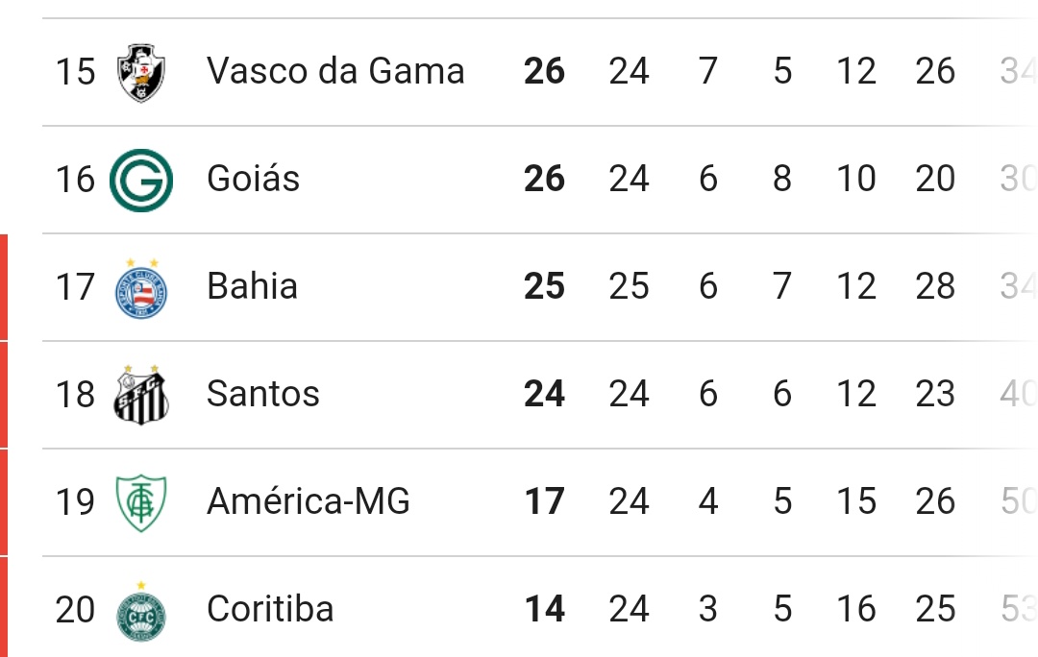Click Coritiba's 14 points value

tap(544, 609)
